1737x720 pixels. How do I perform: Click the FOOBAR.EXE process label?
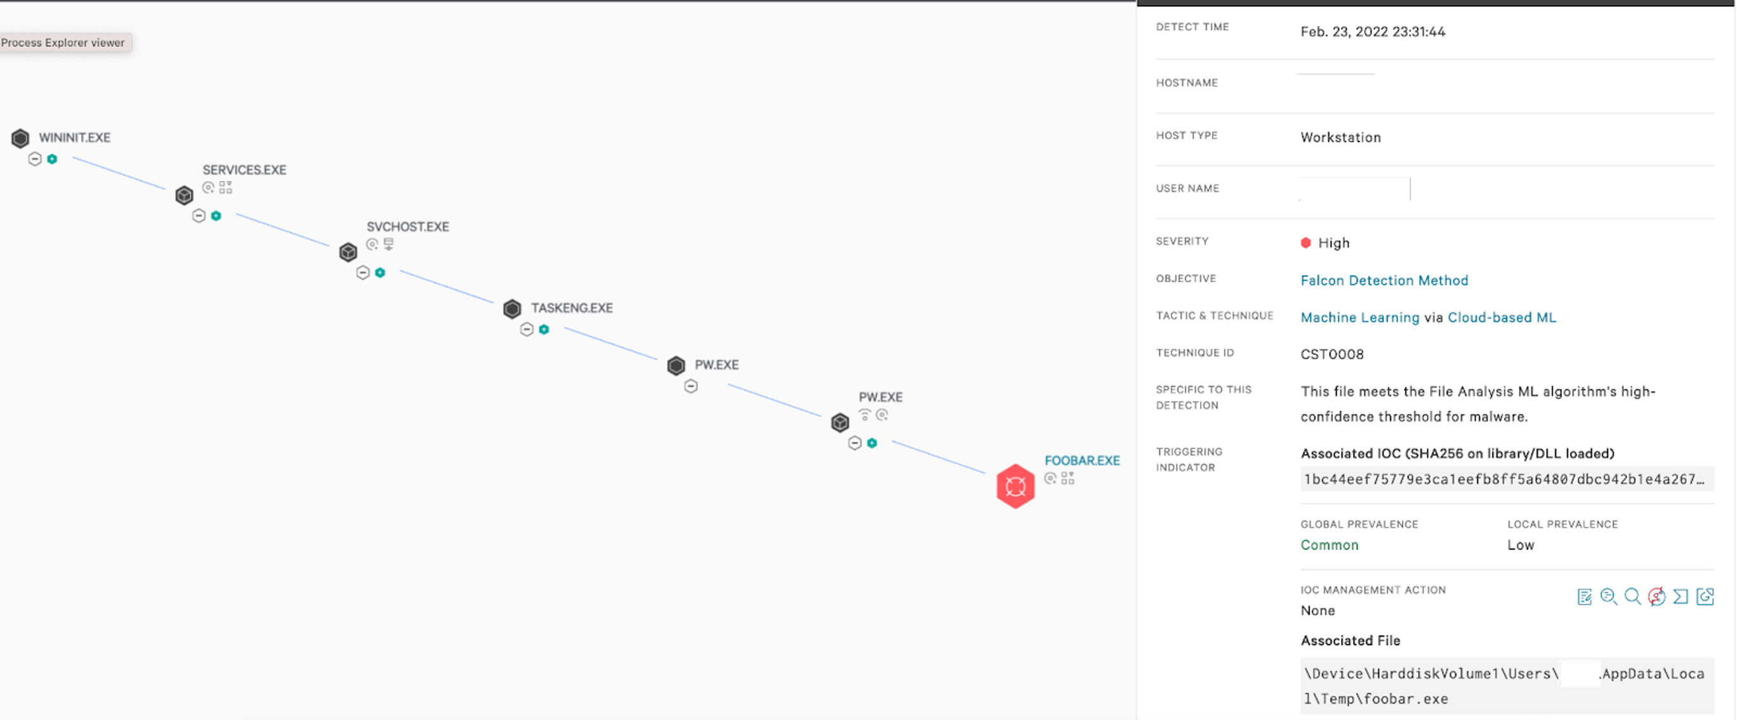pos(1081,461)
